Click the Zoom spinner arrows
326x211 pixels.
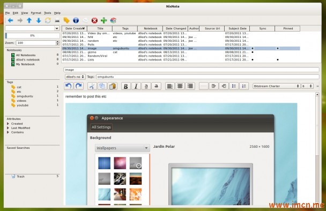coord(57,43)
